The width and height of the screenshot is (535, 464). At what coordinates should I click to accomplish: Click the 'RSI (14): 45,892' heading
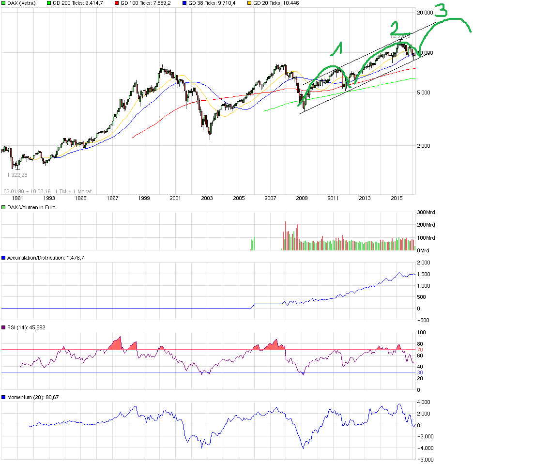tap(26, 327)
